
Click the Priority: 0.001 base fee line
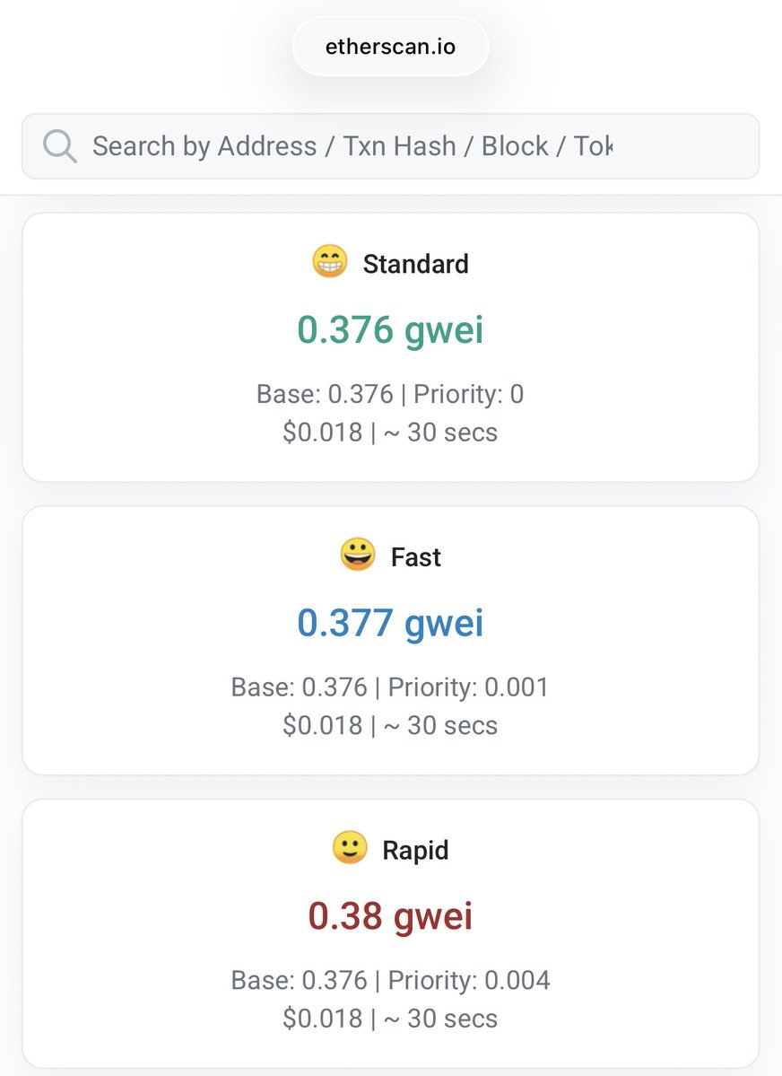390,687
